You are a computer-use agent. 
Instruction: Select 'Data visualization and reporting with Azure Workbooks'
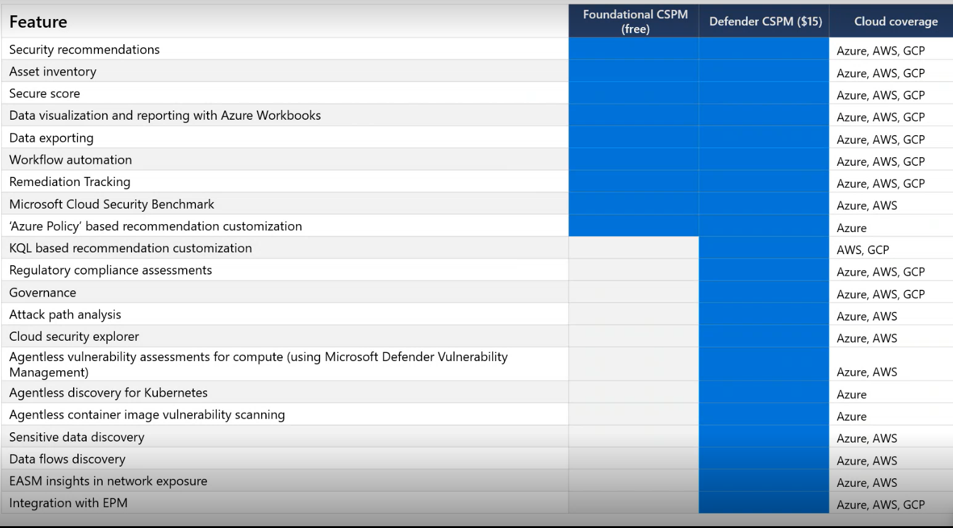pos(165,115)
